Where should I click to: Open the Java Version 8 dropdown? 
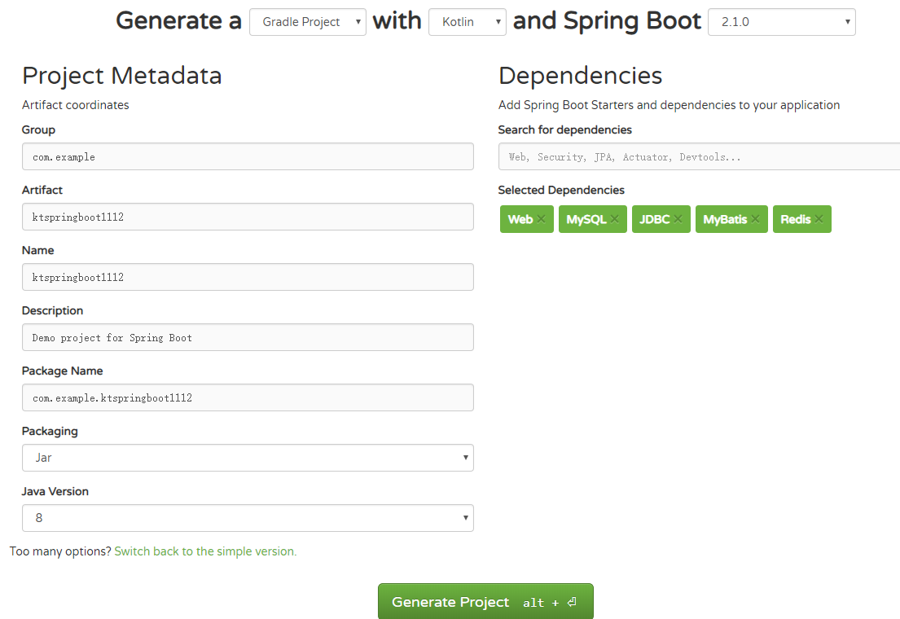(248, 518)
